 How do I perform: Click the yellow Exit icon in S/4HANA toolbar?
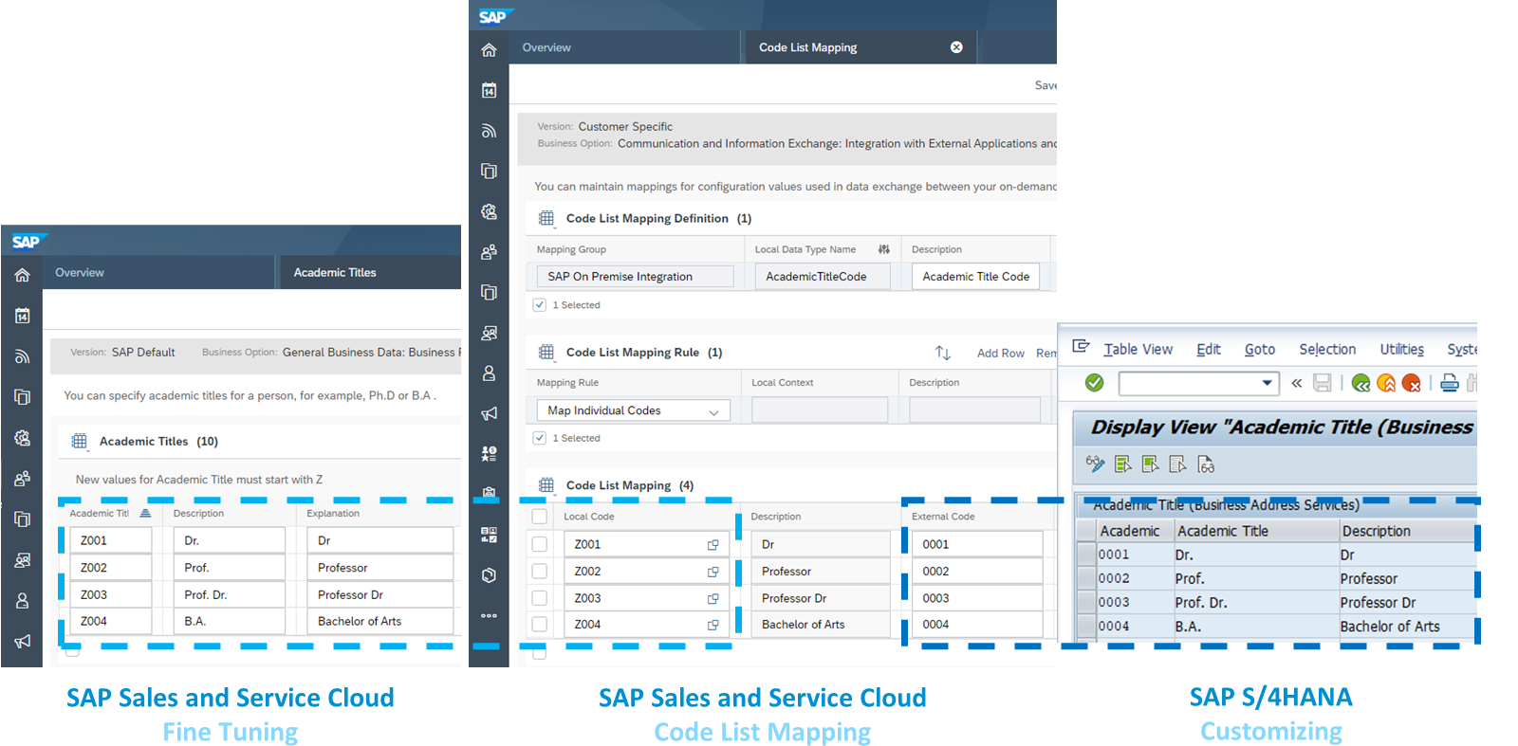tap(1386, 383)
